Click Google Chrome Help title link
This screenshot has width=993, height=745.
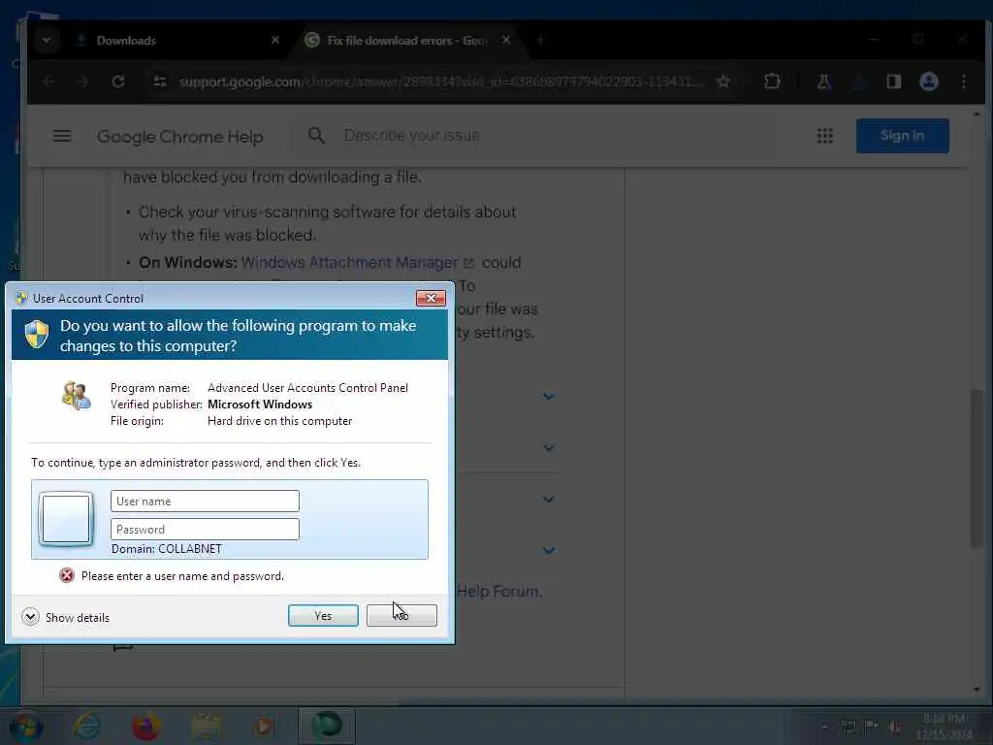[x=179, y=136]
